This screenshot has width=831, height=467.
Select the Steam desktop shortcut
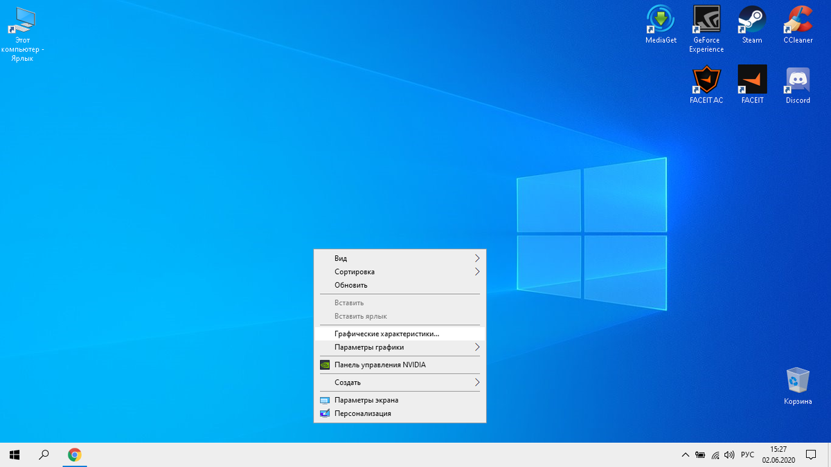coord(752,25)
